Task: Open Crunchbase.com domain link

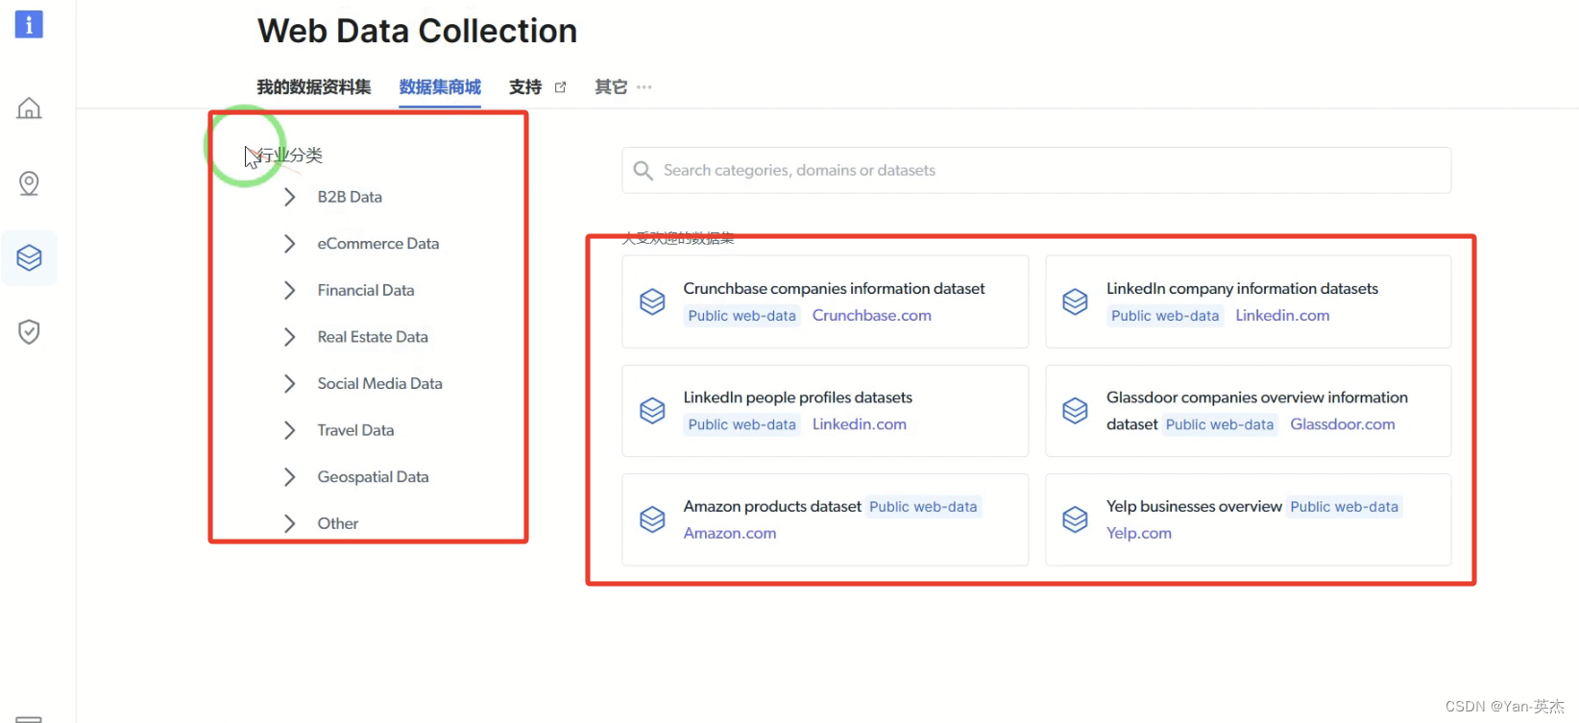Action: point(872,316)
